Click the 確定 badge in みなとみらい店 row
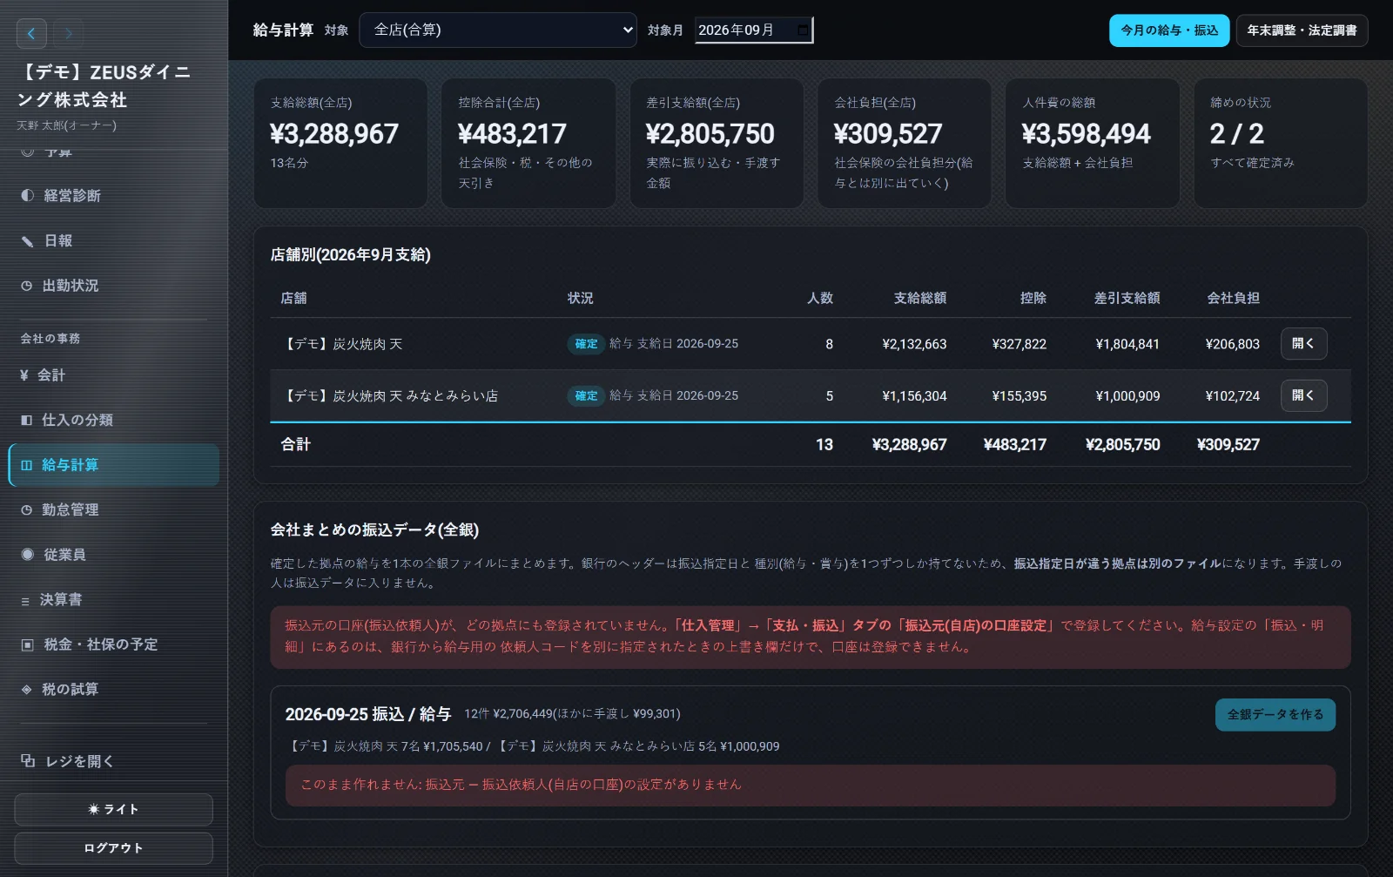The image size is (1393, 877). pyautogui.click(x=586, y=396)
